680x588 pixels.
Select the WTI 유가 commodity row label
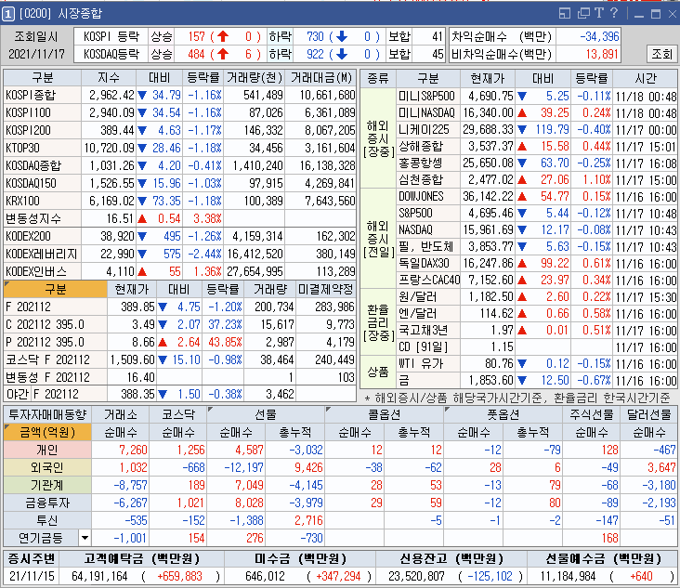(x=427, y=364)
